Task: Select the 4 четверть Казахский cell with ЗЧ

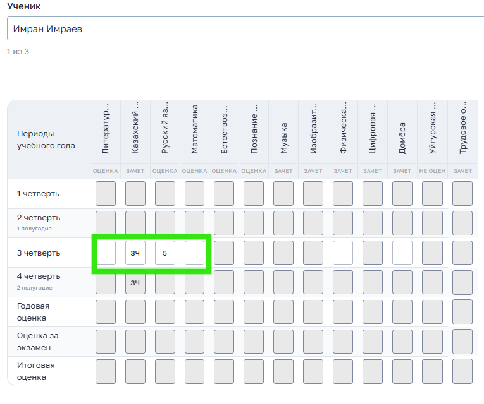Action: click(135, 282)
